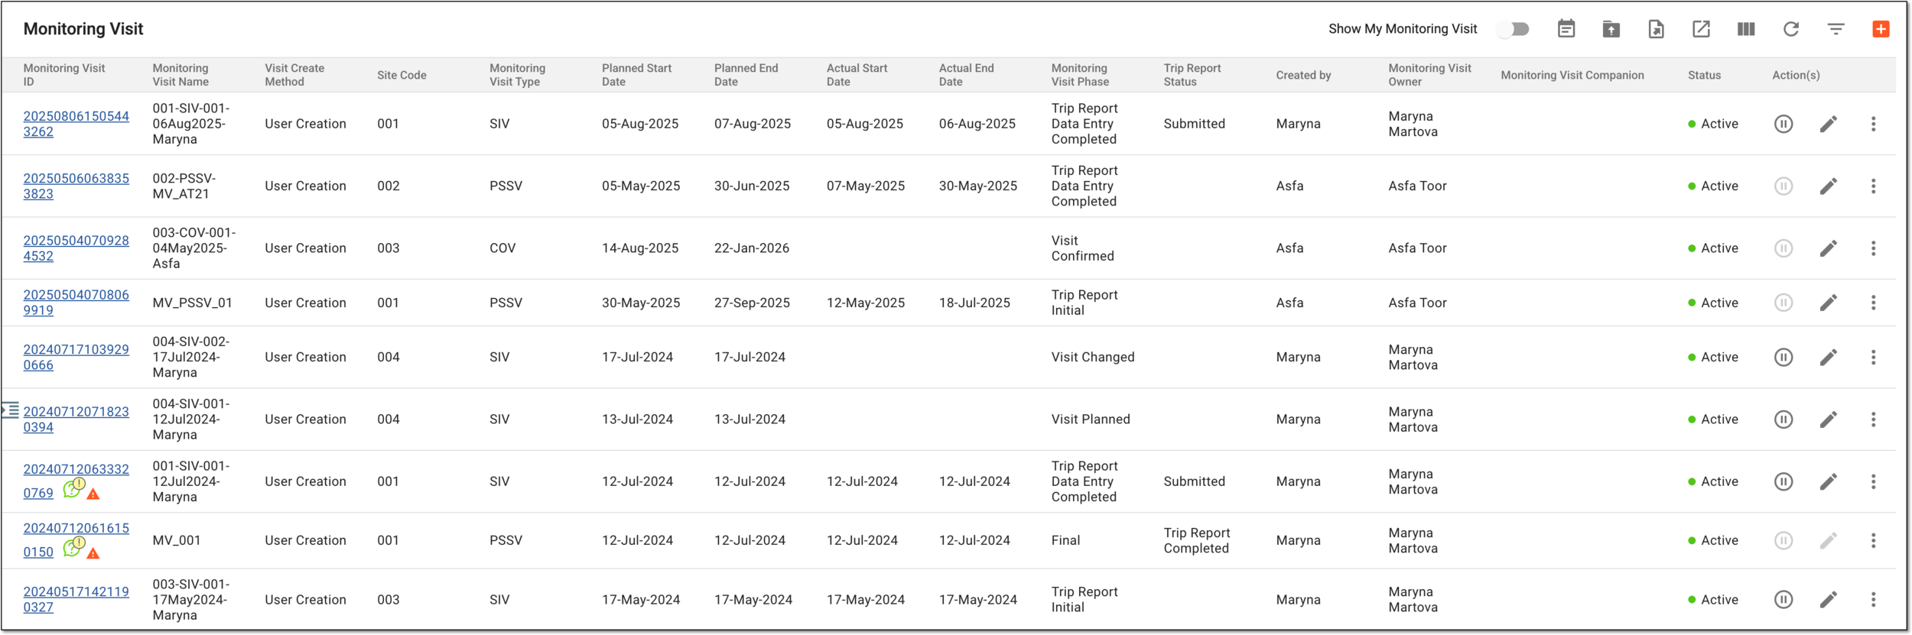
Task: Open more actions for 003-COV-001-04May2025-Asfa
Action: point(1874,248)
